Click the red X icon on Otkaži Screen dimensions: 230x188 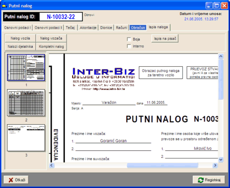[11, 180]
